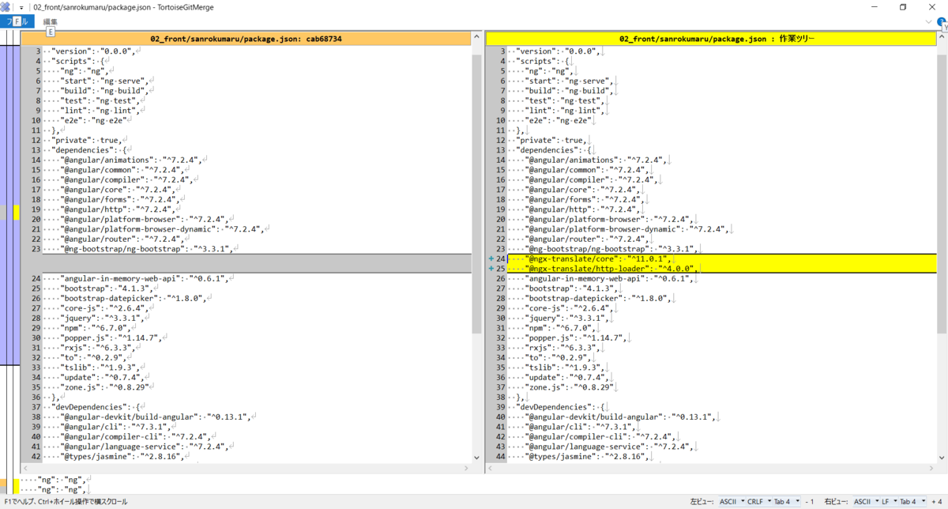Click right line number 13 in gutter
Viewport: 948px width, 509px height.
[x=501, y=149]
